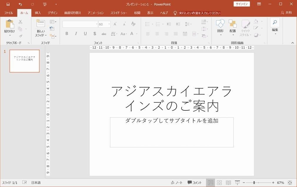Open font size dropdown showing 60

click(109, 24)
